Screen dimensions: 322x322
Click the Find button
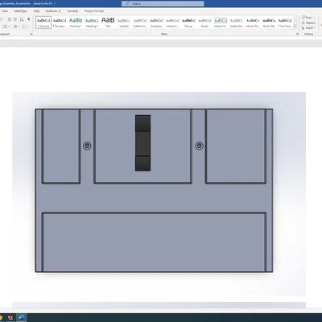point(307,17)
